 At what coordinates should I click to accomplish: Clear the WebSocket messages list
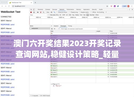click(52, 29)
